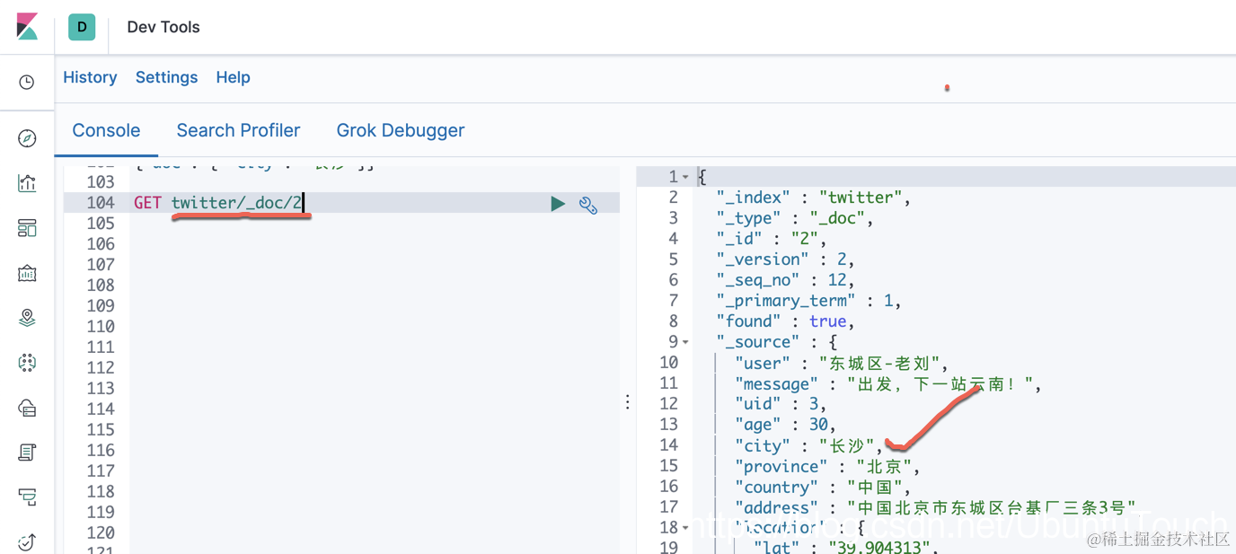Image resolution: width=1236 pixels, height=554 pixels.
Task: Click the "_primary_term" : 1 line
Action: click(808, 301)
